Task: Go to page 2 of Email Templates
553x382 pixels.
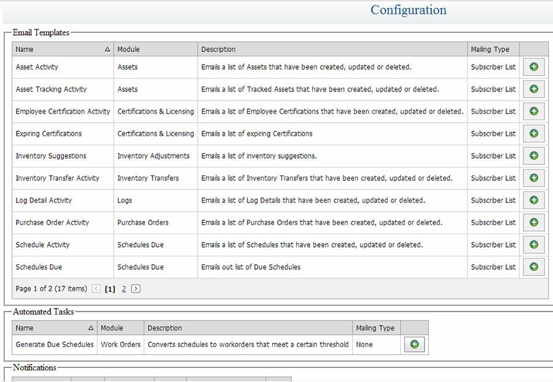Action: click(124, 288)
